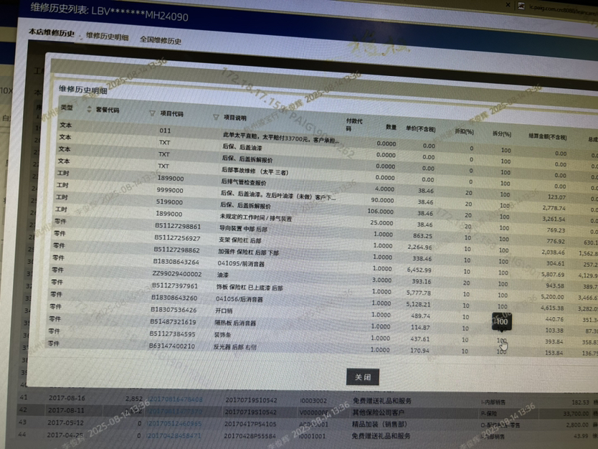598x449 pixels.
Task: Click the 011 text row at top
Action: (x=165, y=131)
